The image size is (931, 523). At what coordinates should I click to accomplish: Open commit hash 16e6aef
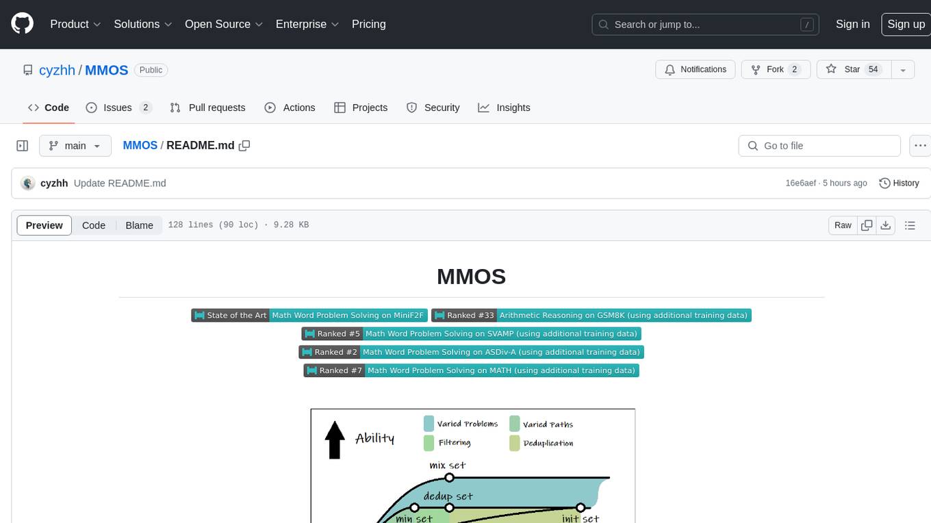(800, 183)
